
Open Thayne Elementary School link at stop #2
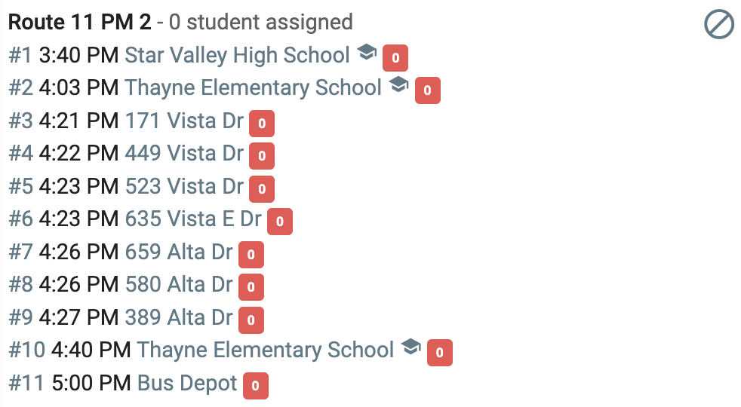coord(254,88)
